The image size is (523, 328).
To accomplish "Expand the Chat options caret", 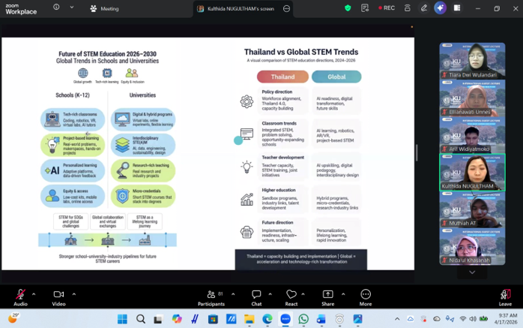I will (270, 294).
